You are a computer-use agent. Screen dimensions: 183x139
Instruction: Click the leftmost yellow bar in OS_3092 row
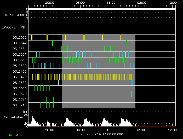click(x=32, y=37)
